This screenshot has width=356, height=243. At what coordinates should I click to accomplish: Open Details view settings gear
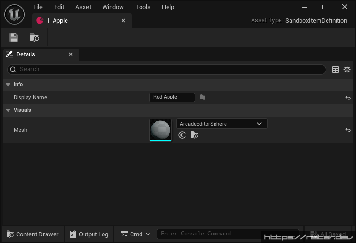[x=347, y=70]
